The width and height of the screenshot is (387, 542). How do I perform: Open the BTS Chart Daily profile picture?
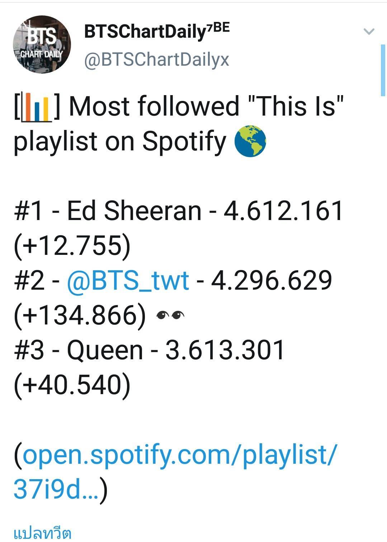point(42,45)
